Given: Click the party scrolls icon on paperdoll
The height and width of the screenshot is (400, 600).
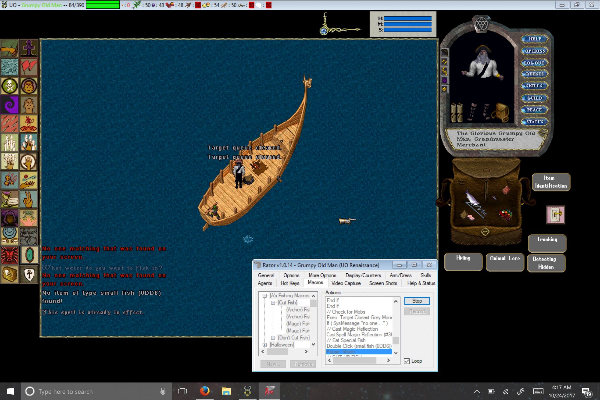Looking at the screenshot, I should [x=456, y=112].
